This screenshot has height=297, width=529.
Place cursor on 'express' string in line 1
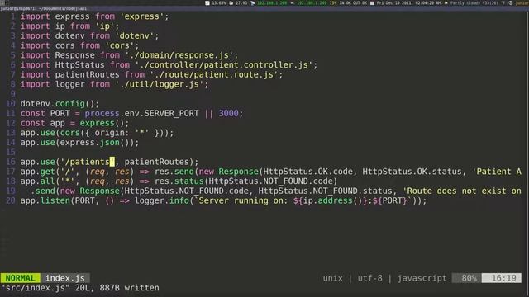coord(141,16)
